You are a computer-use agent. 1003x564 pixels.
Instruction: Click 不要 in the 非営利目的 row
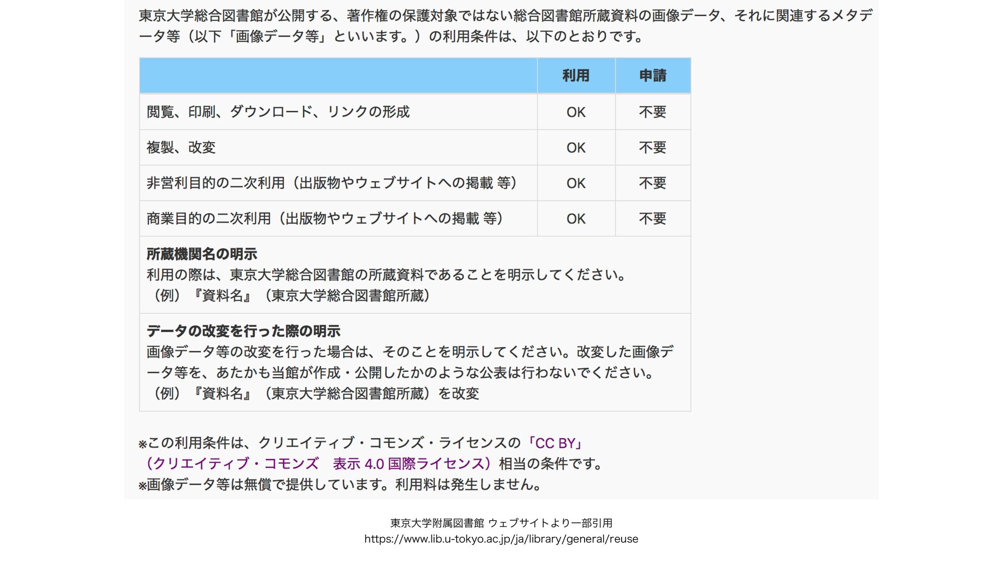(x=652, y=183)
